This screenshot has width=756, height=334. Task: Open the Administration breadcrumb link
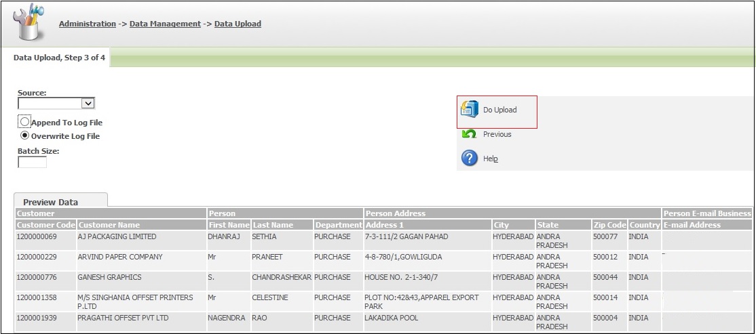[x=87, y=24]
